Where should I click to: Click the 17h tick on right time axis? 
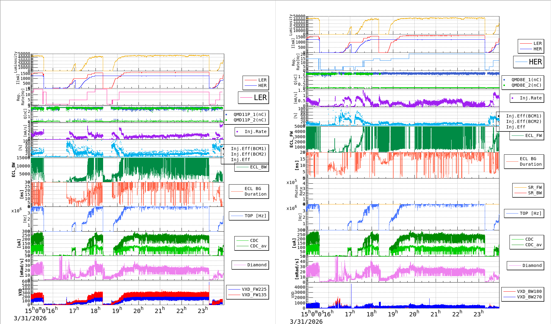(x=350, y=314)
